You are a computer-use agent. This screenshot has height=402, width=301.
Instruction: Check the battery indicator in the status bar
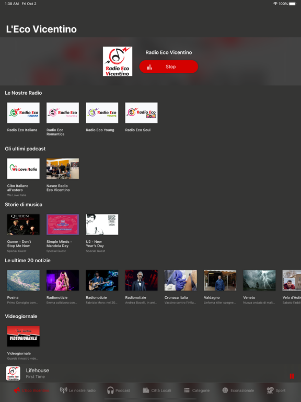pyautogui.click(x=293, y=4)
